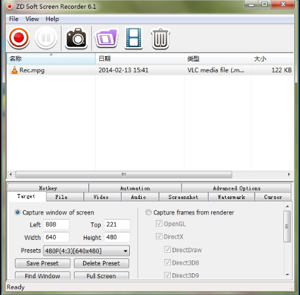
Task: Select the Capture frames from renderer option
Action: point(148,212)
